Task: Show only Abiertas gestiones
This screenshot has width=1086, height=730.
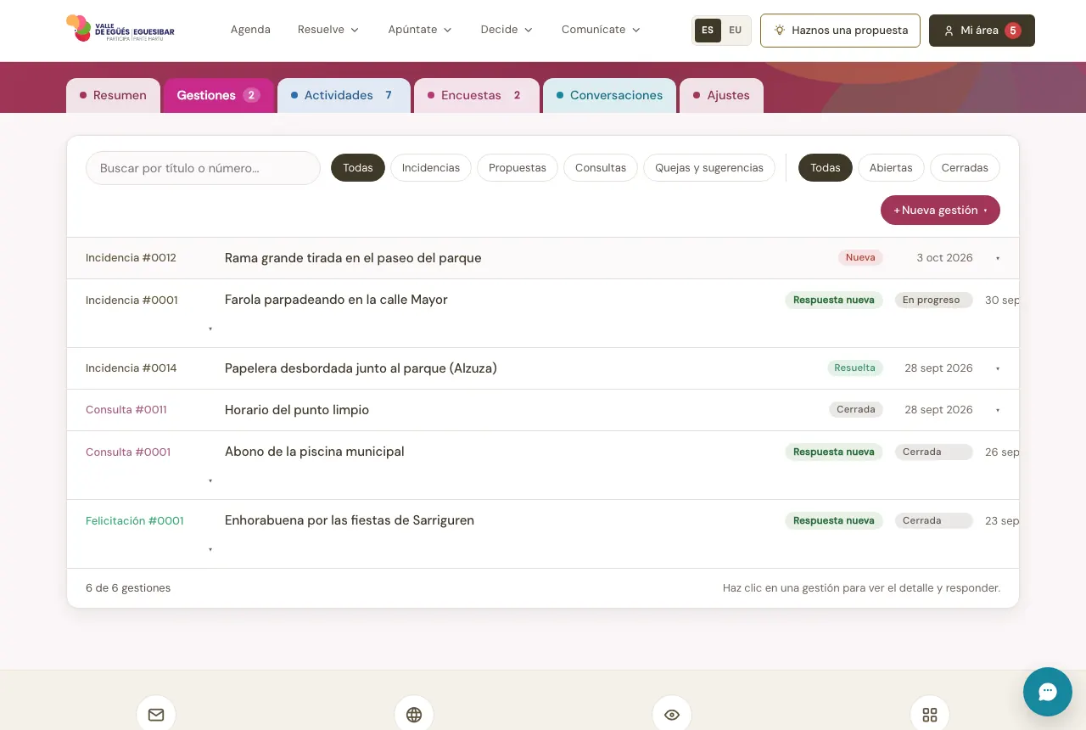Action: pos(891,168)
